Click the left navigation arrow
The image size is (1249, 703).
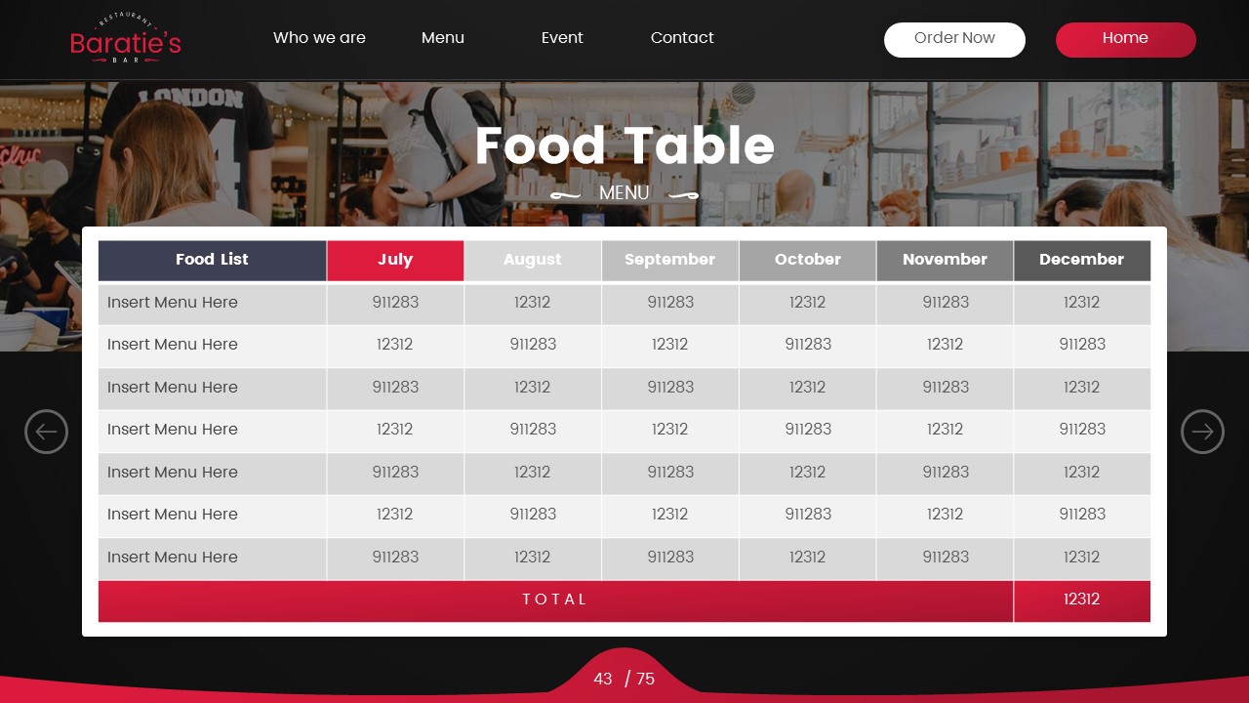point(46,432)
